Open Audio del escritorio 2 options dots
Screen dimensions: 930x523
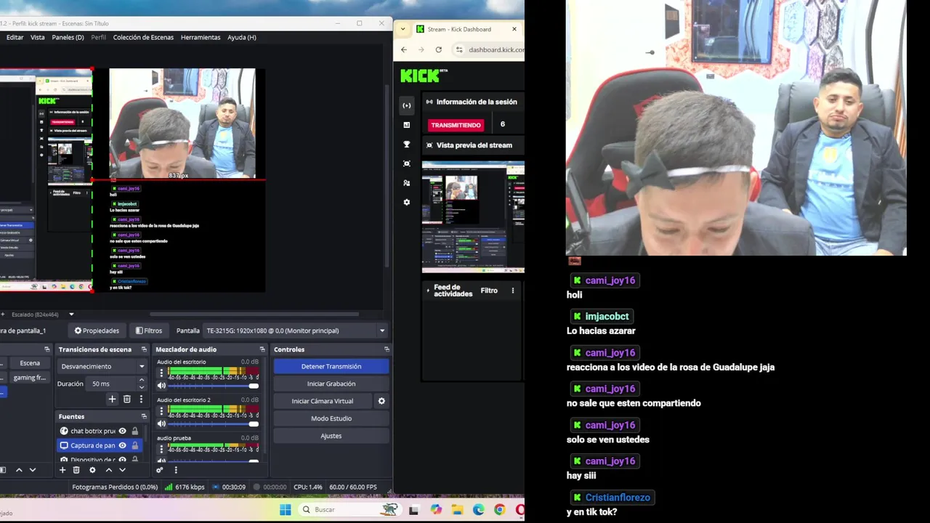pos(161,411)
